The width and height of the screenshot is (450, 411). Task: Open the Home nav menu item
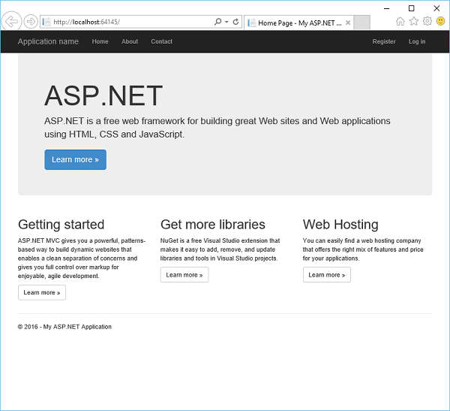pyautogui.click(x=100, y=41)
